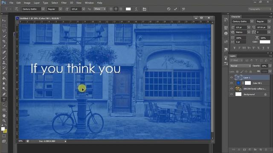
Task: Cancel current text edits
Action: pyautogui.click(x=168, y=9)
